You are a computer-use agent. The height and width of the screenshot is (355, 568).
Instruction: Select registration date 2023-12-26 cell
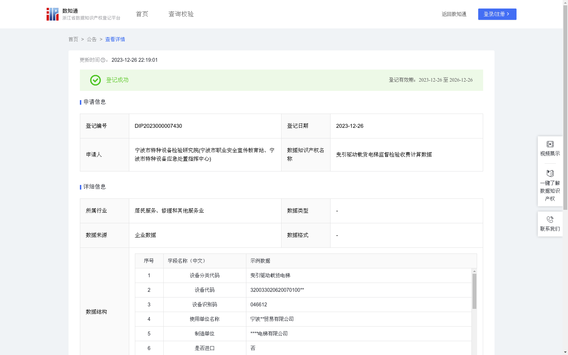pyautogui.click(x=406, y=126)
